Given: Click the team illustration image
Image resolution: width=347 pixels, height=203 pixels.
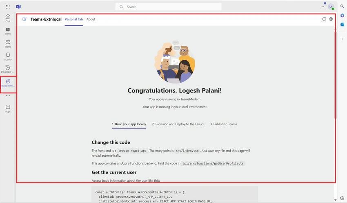Looking at the screenshot, I should tap(175, 62).
